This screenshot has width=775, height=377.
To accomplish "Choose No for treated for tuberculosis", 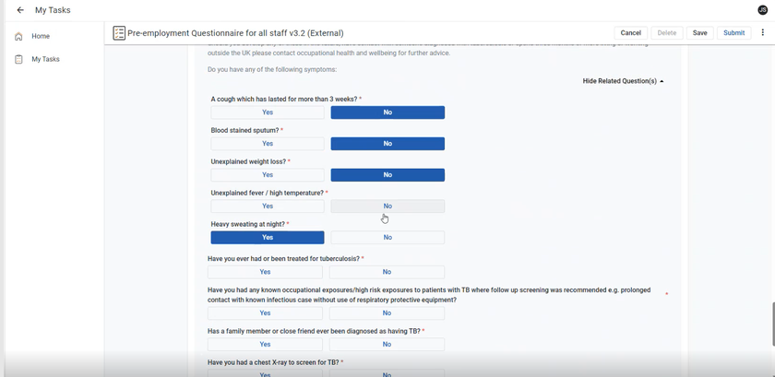I will pyautogui.click(x=387, y=272).
